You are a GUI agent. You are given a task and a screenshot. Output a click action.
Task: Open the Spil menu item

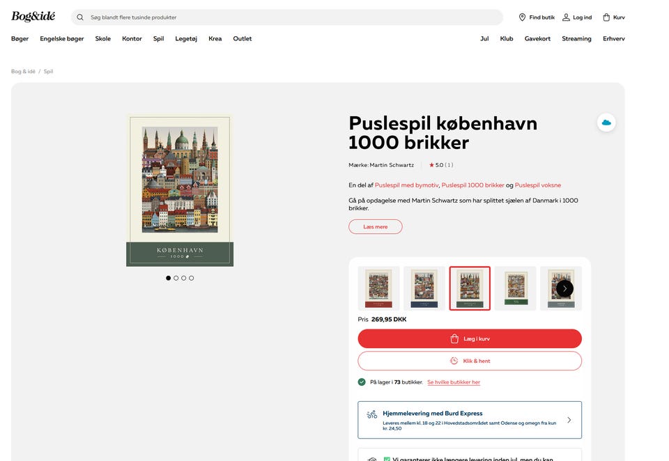(158, 38)
